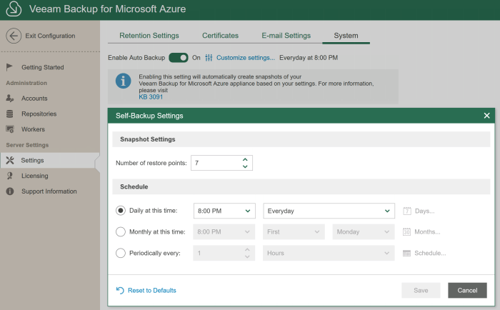
Task: Close the Self-Backup Settings dialog
Action: point(486,116)
